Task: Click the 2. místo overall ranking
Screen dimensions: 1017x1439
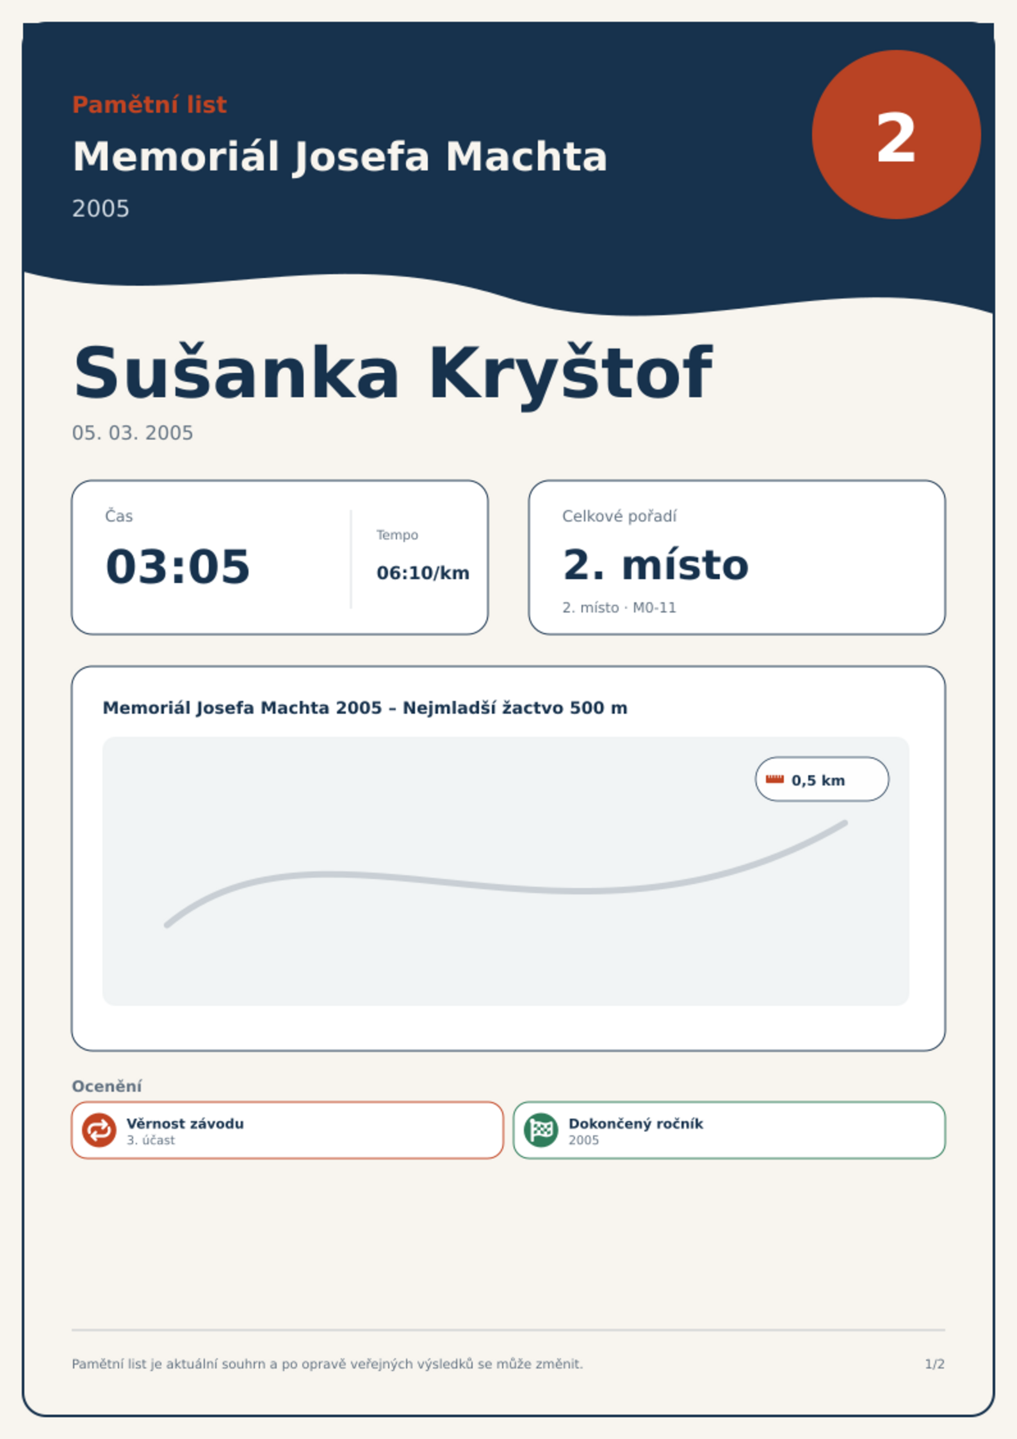Action: [x=655, y=565]
